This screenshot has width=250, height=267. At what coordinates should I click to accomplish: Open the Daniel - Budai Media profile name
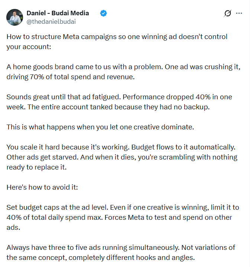click(58, 13)
